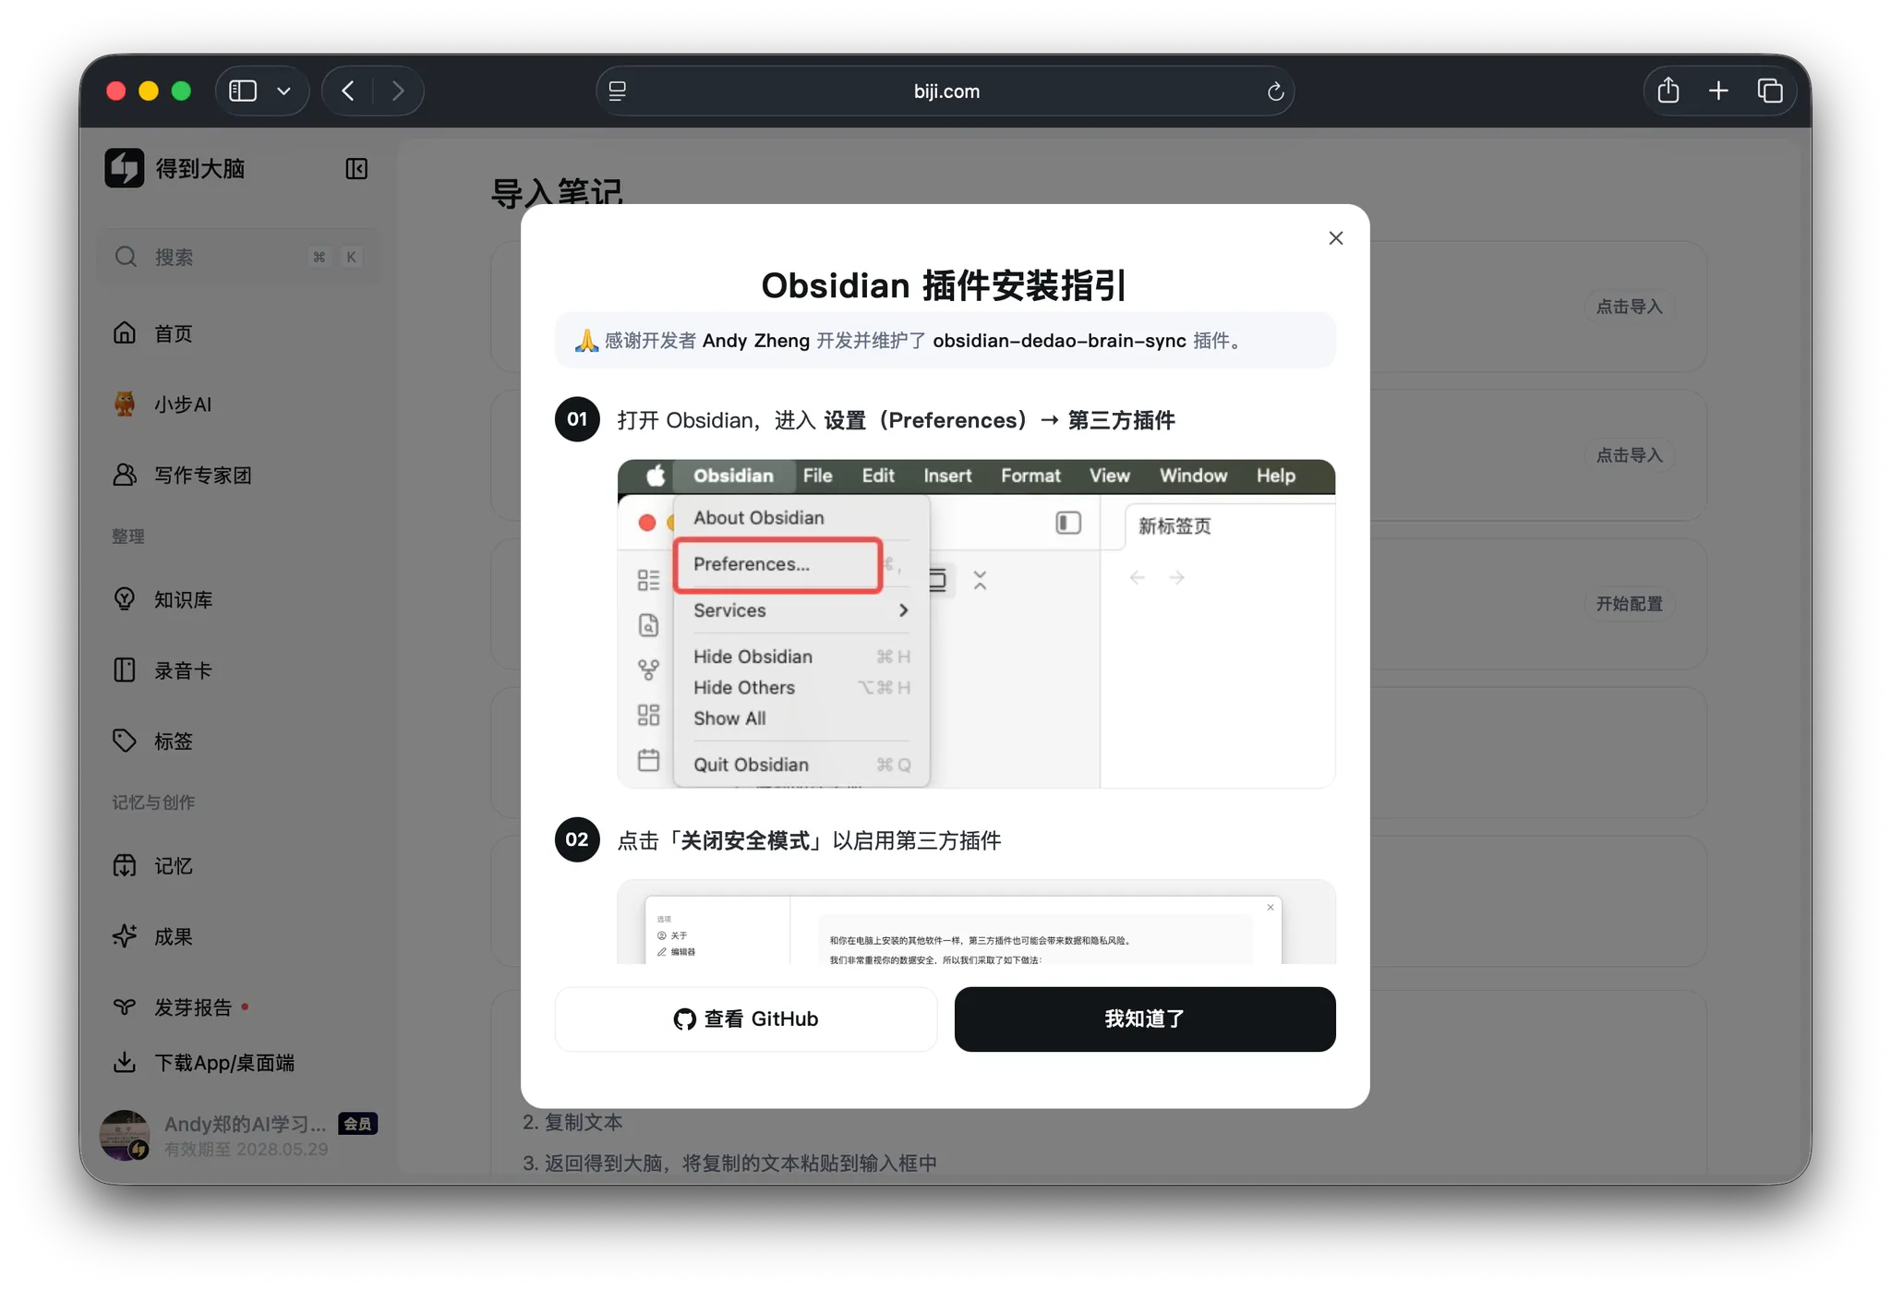Click the first 点击导入 button
This screenshot has height=1290, width=1891.
click(1629, 307)
